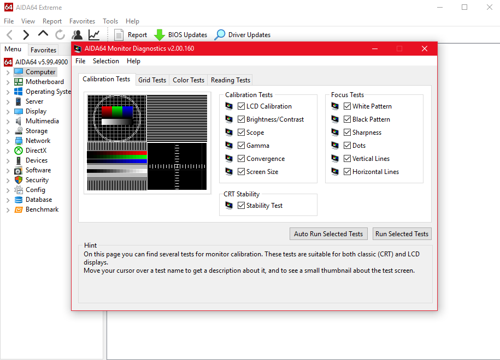
Task: Disable the Vertical Lines checkbox
Action: click(x=347, y=159)
